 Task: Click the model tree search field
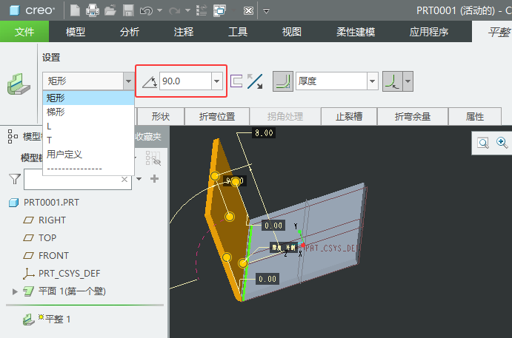(x=78, y=179)
